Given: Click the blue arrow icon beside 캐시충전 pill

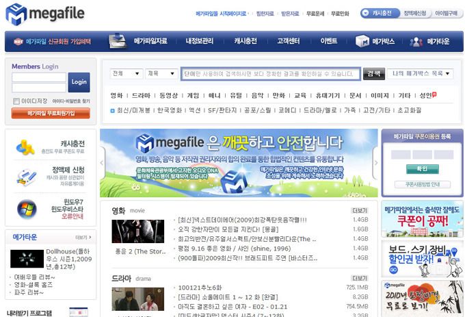Looking at the screenshot, I should (x=366, y=13).
